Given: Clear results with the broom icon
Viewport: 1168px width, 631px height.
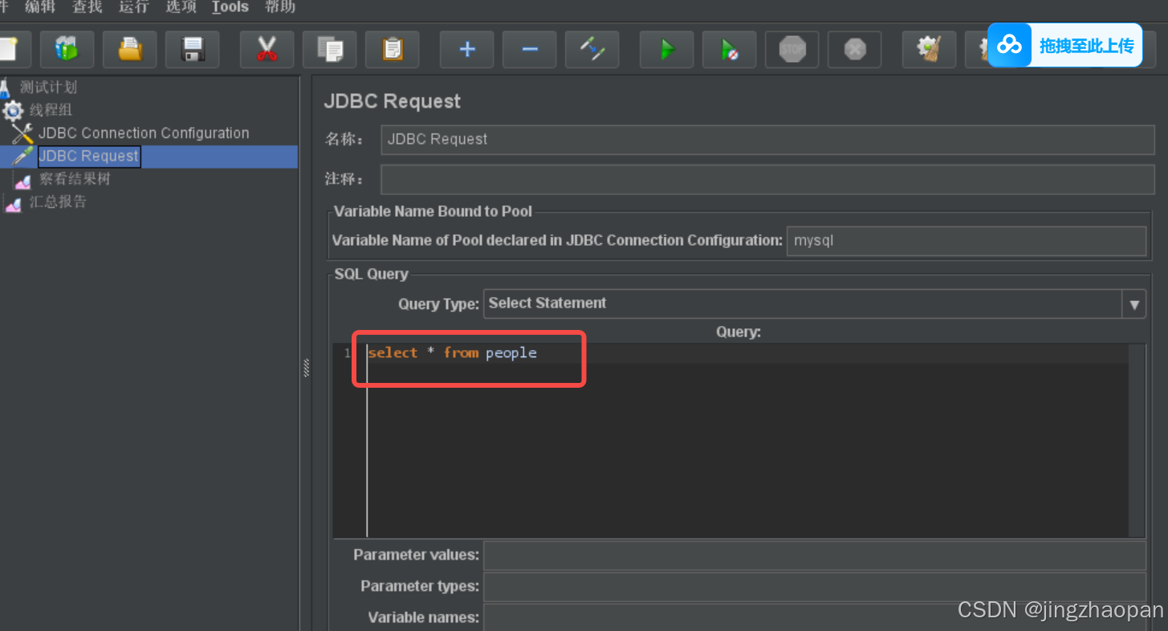Looking at the screenshot, I should coord(929,48).
